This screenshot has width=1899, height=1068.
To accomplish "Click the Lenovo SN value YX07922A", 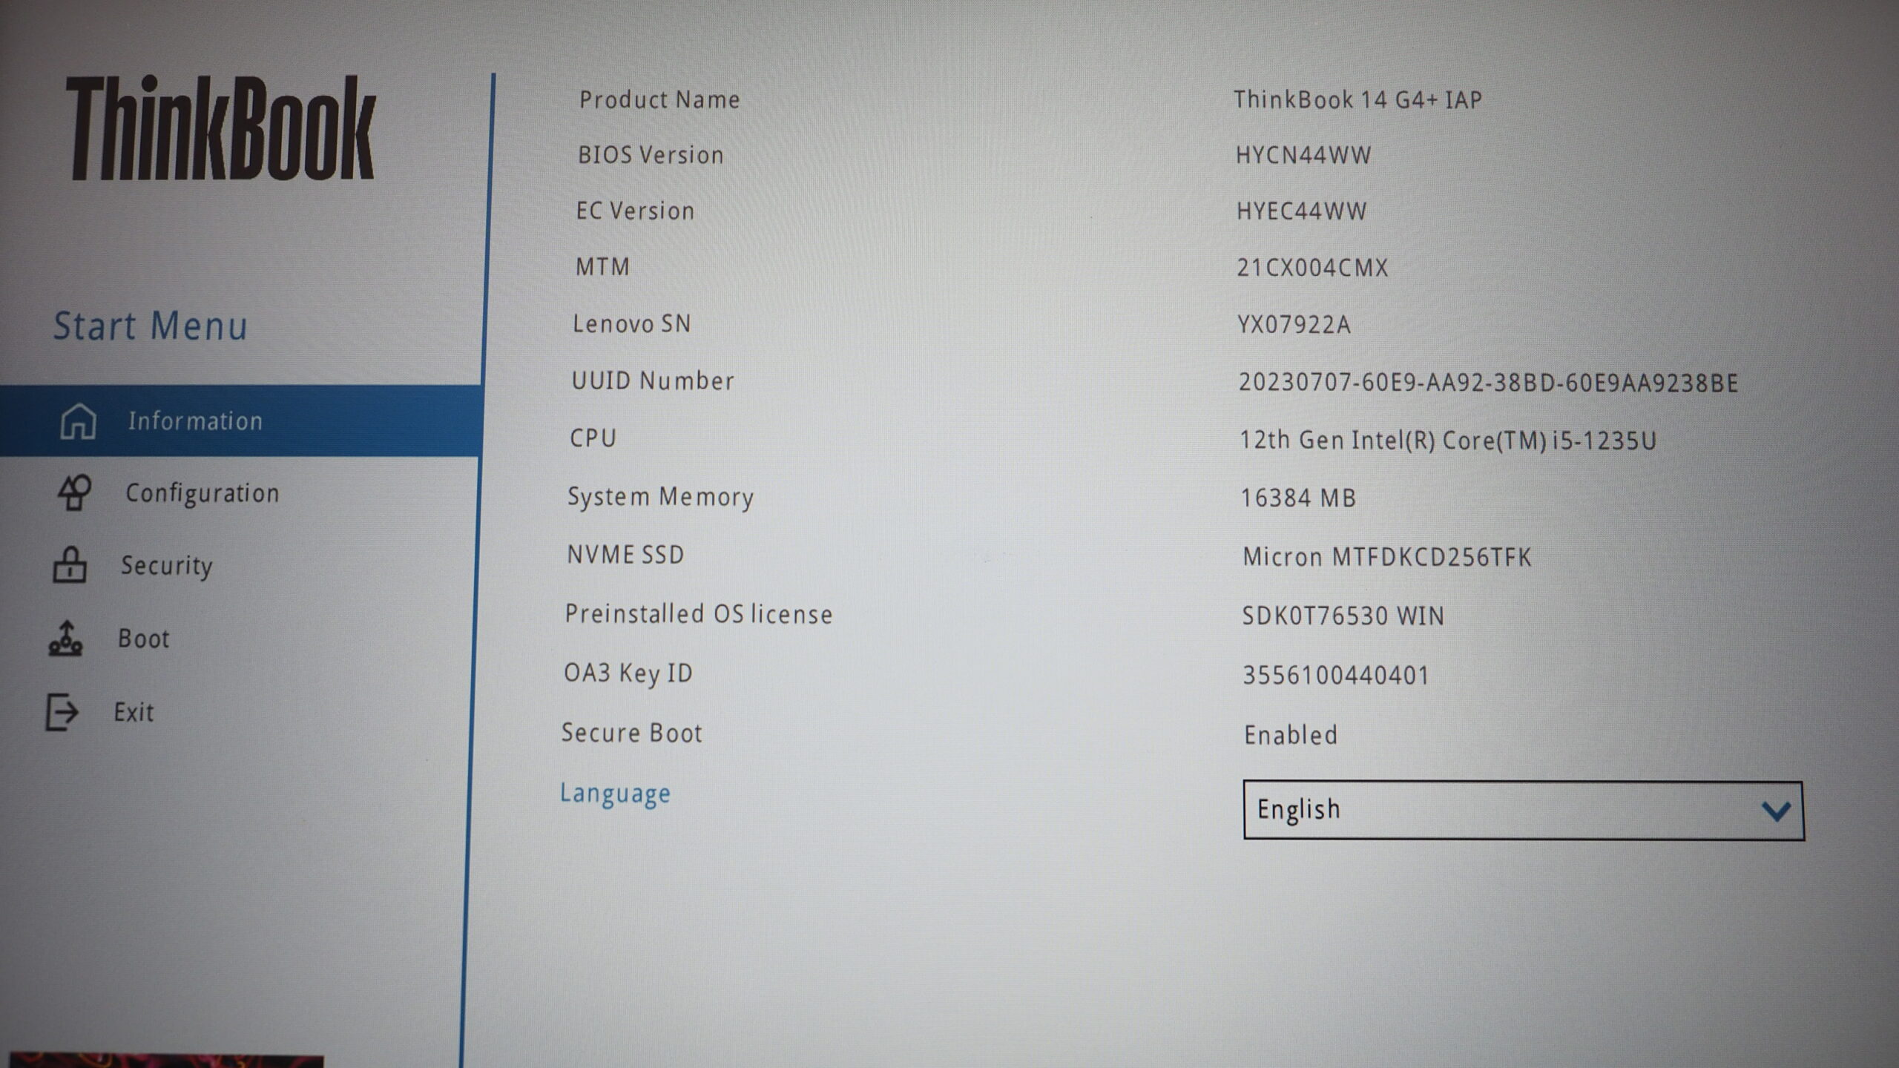I will [1294, 325].
